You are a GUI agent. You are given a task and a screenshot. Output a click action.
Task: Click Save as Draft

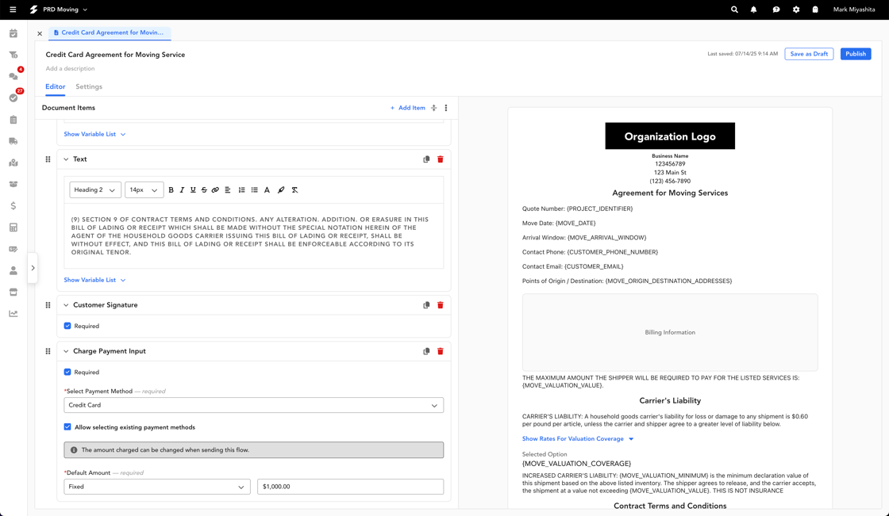coord(809,54)
